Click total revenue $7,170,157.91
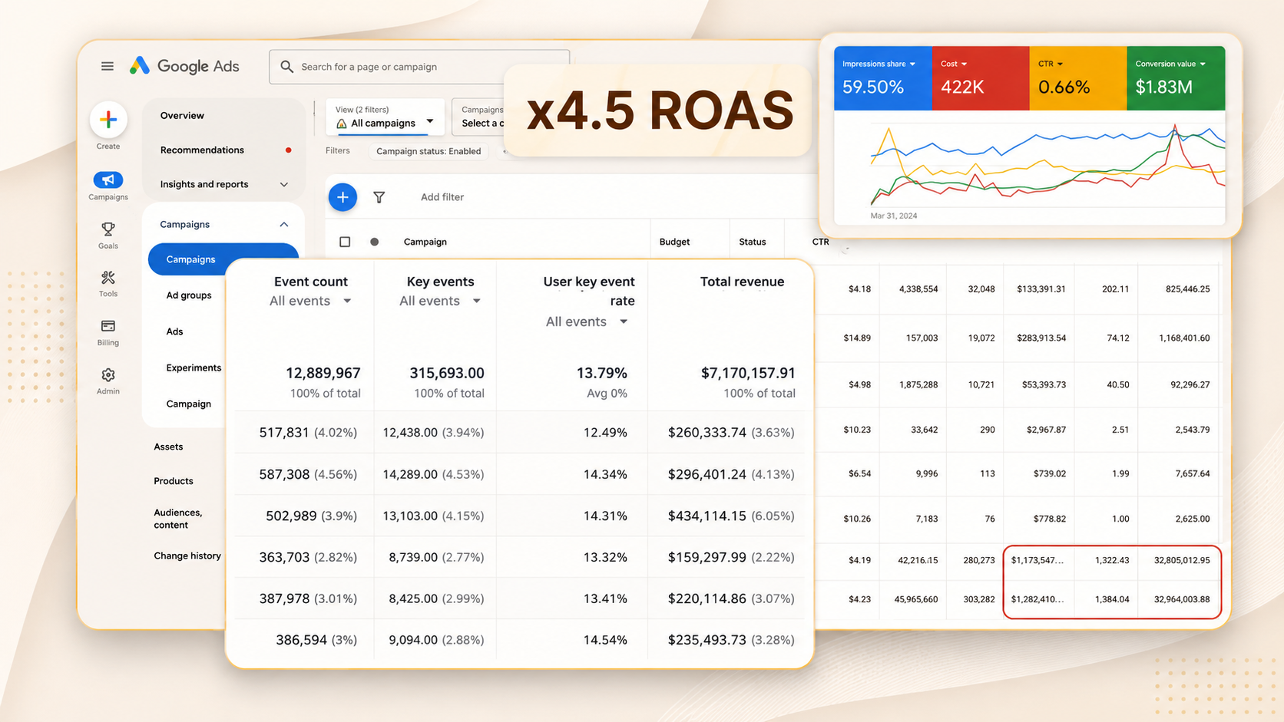Screen dimensions: 1284x722 pyautogui.click(x=748, y=373)
